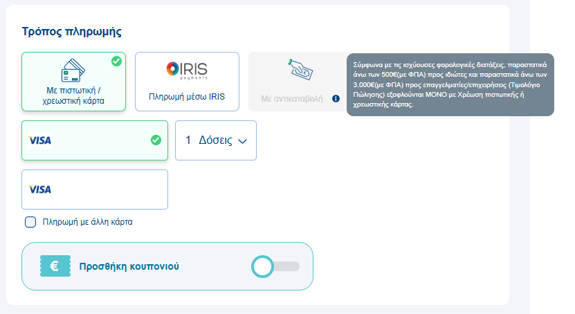Click green checkmark on the selected VISA card
575x314 pixels.
(x=156, y=140)
